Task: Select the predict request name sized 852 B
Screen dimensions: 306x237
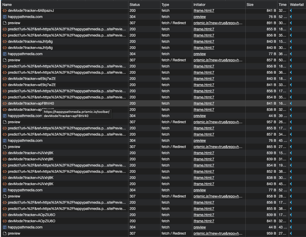Action: click(67, 172)
